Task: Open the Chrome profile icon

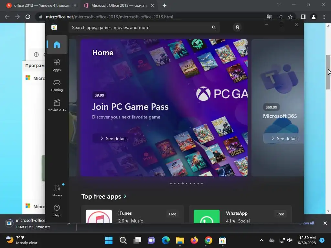Action: (314, 17)
